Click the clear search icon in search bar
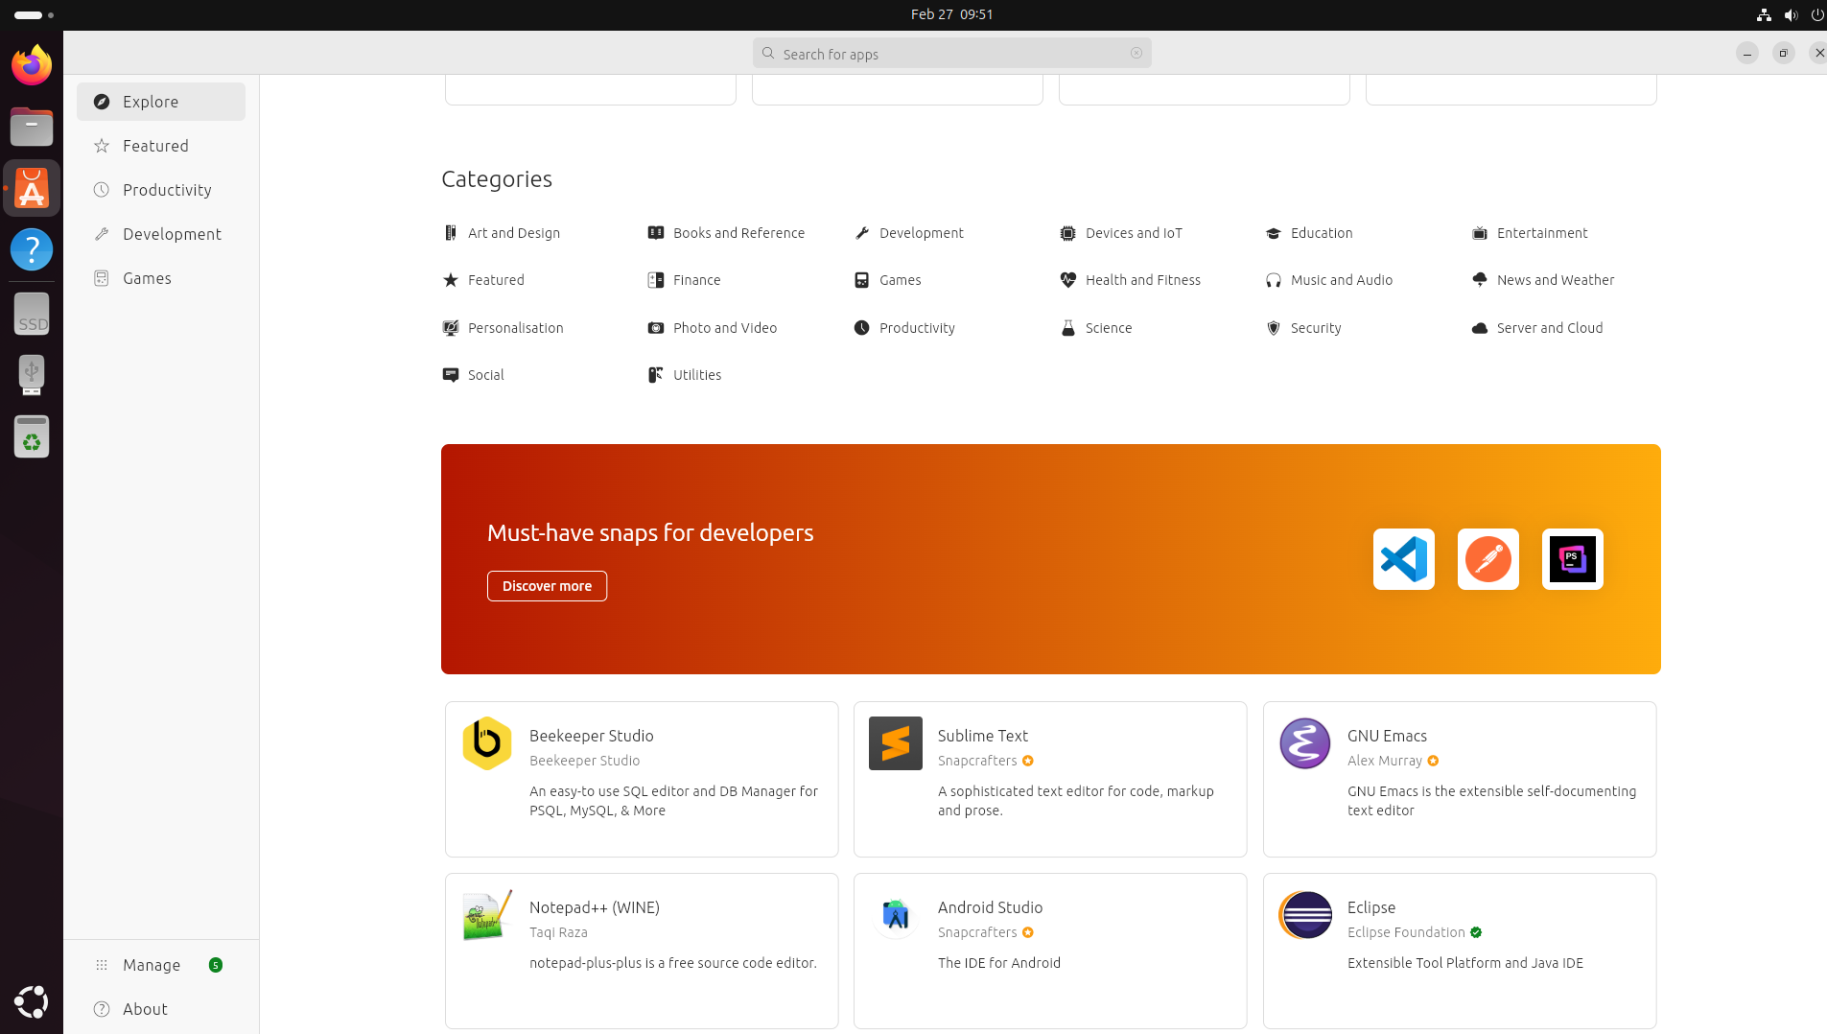The height and width of the screenshot is (1034, 1827). tap(1136, 54)
